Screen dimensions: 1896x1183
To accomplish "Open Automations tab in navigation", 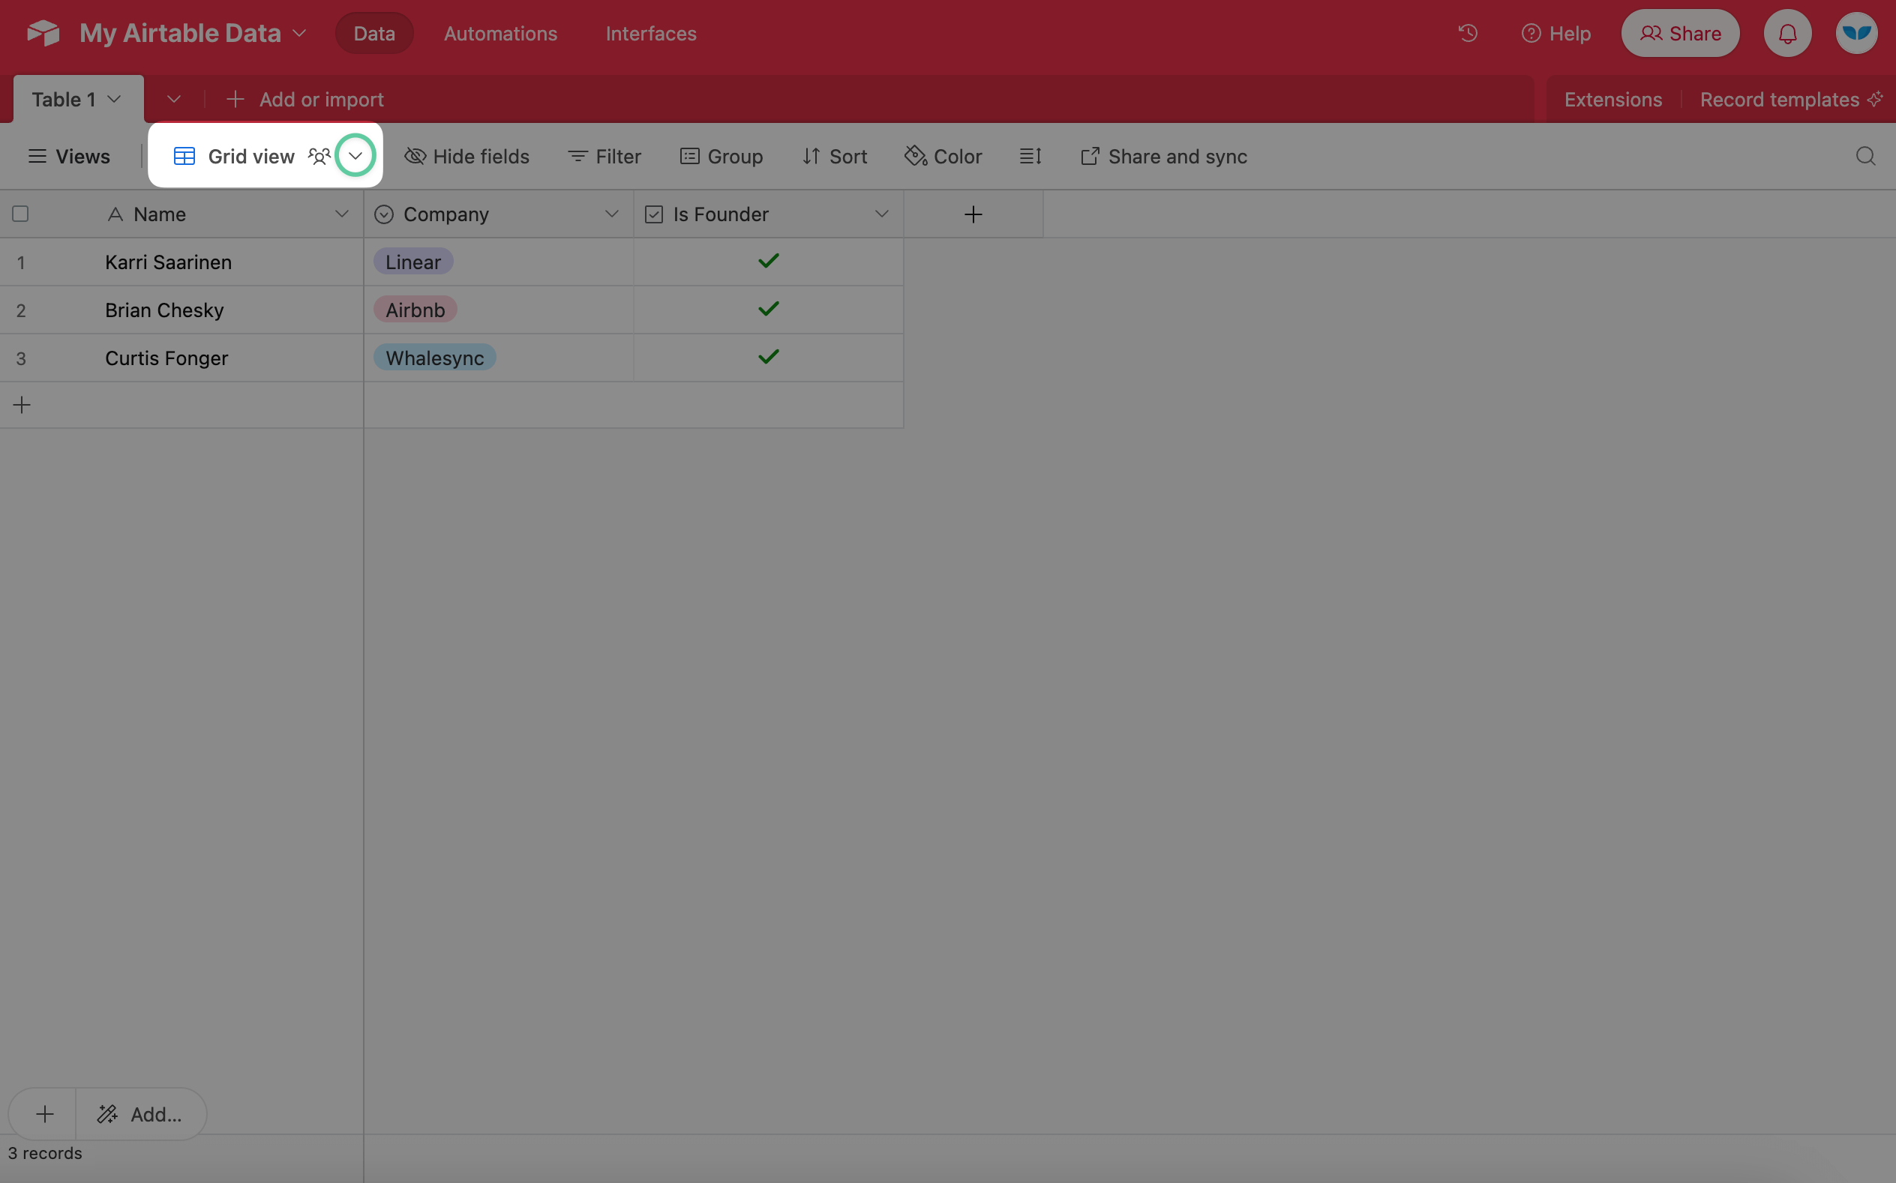I will coord(499,33).
